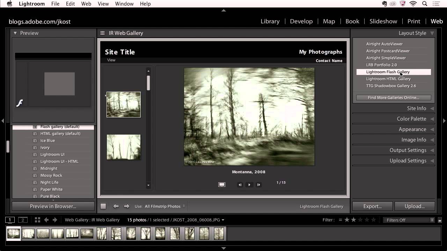Open the Notification Center icon
Viewport: 447px width, 251px height.
[437, 4]
